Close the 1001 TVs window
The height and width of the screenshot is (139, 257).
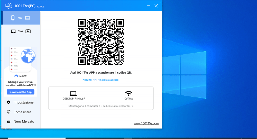(156, 6)
